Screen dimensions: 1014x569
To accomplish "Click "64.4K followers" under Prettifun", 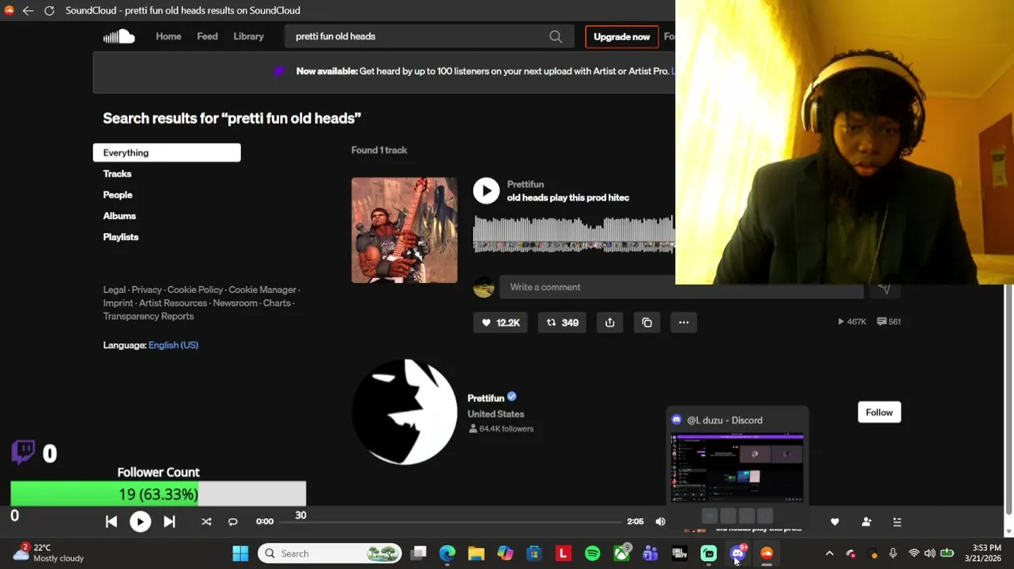I will pos(501,429).
